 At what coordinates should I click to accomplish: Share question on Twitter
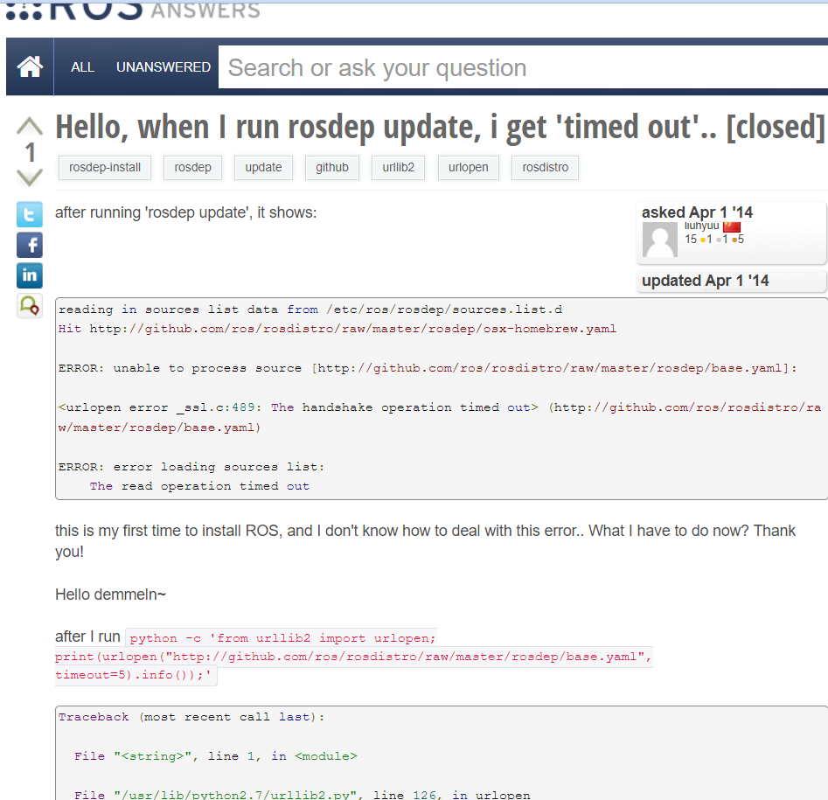coord(30,214)
